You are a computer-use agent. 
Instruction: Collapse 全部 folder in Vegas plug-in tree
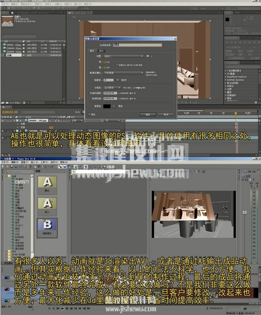click(6, 176)
